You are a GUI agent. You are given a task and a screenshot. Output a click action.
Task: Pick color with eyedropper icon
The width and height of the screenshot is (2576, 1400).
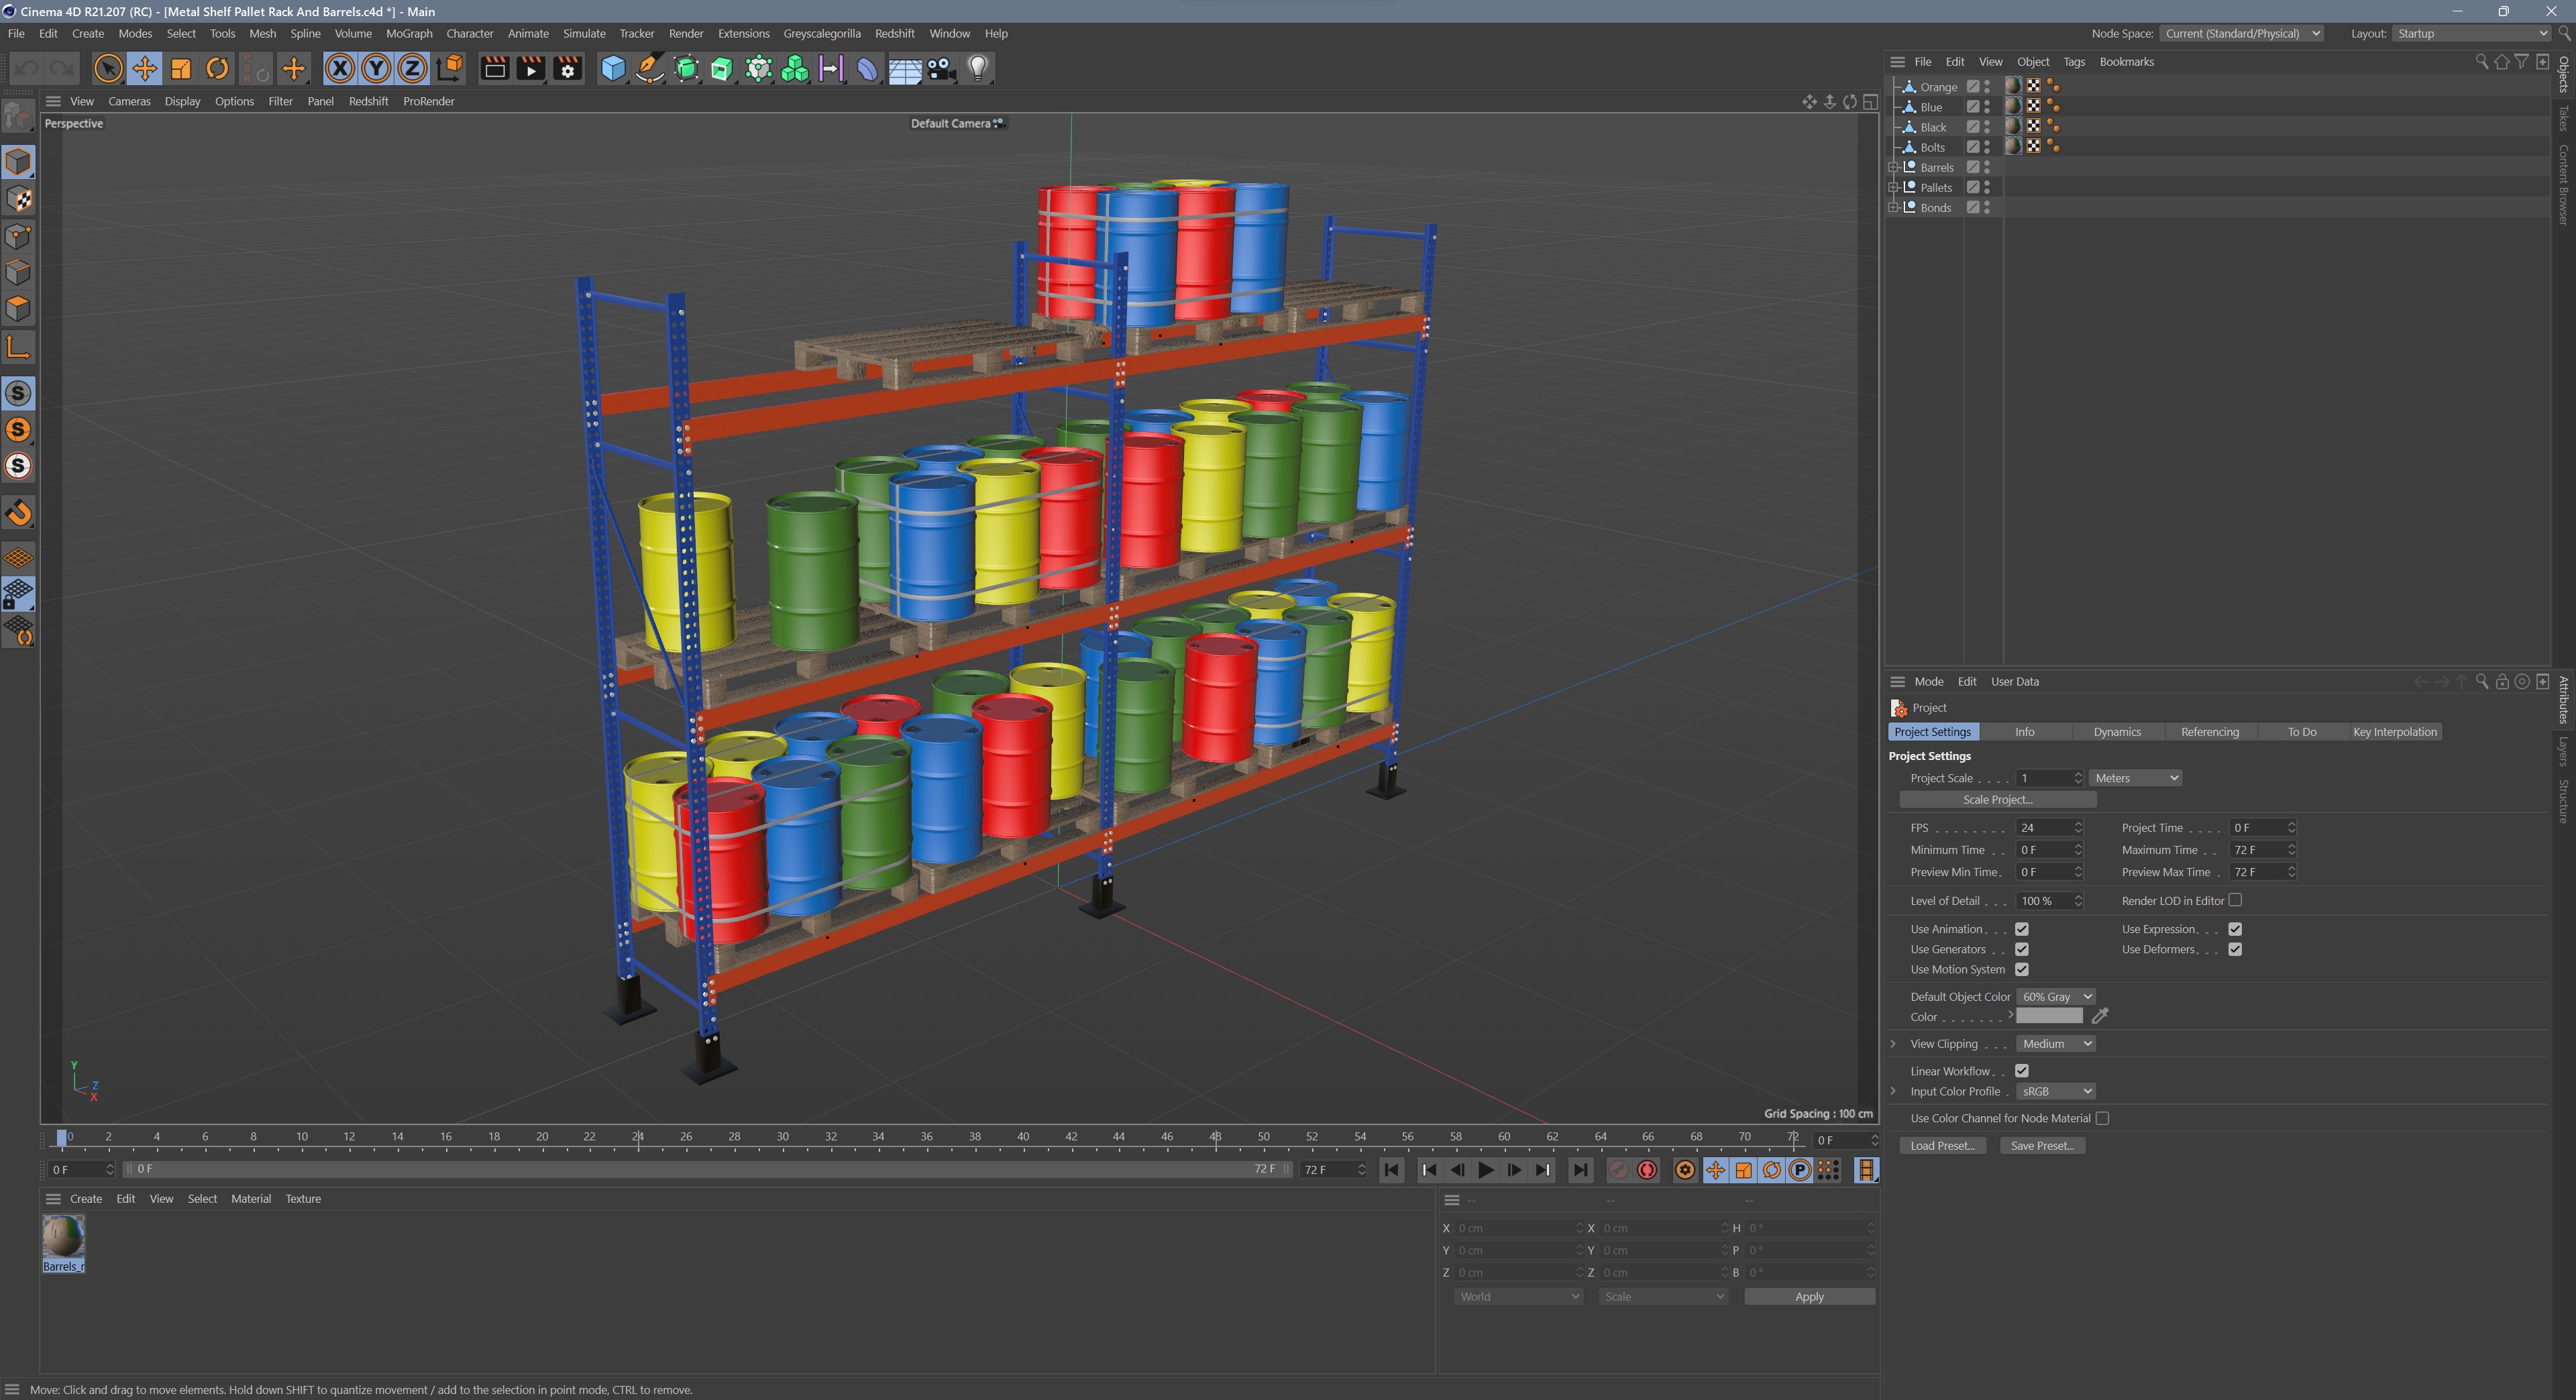pyautogui.click(x=2100, y=1016)
